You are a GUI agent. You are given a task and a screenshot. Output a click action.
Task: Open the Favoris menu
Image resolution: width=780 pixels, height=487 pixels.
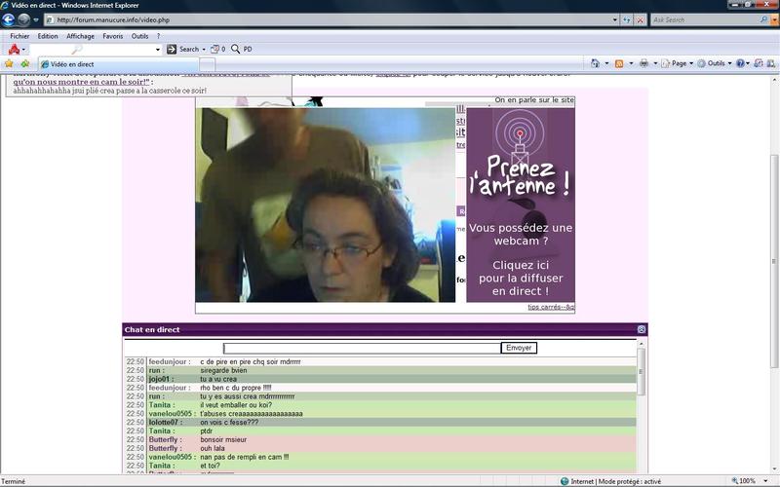tap(113, 36)
